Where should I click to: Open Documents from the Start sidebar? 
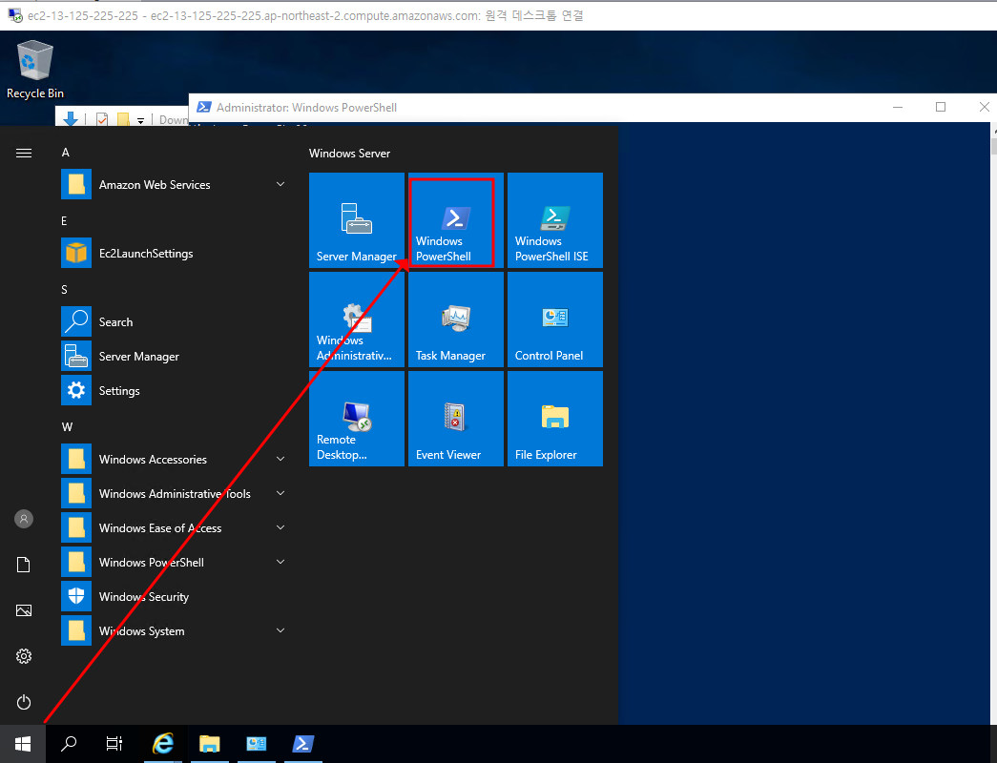point(24,565)
